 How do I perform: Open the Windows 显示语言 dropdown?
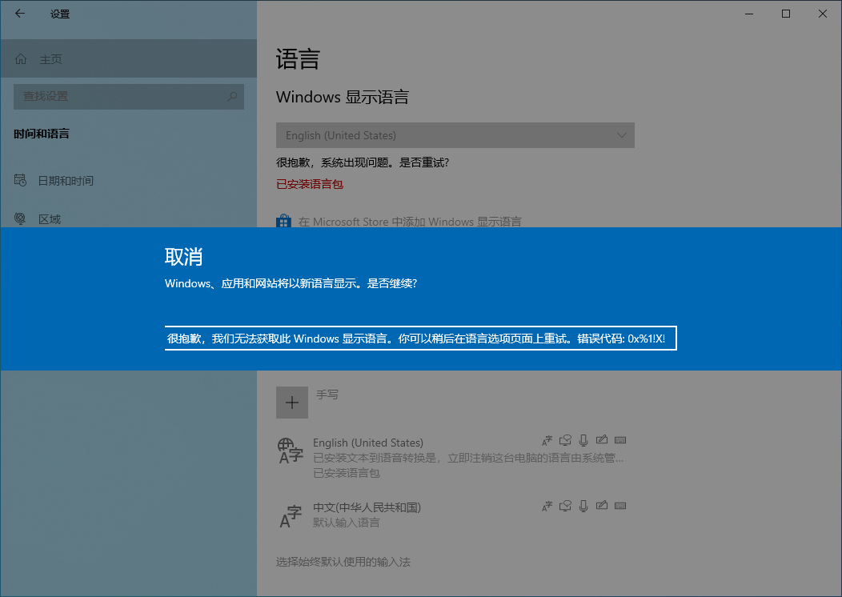pyautogui.click(x=455, y=134)
